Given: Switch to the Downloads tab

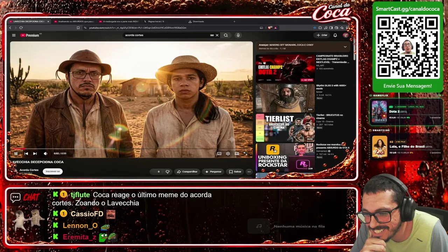Looking at the screenshot, I should tap(196, 21).
